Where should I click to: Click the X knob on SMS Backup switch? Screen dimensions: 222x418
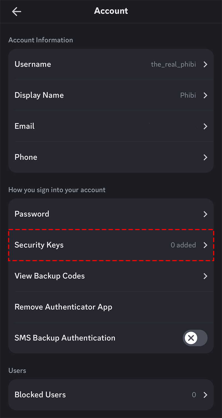(x=191, y=338)
